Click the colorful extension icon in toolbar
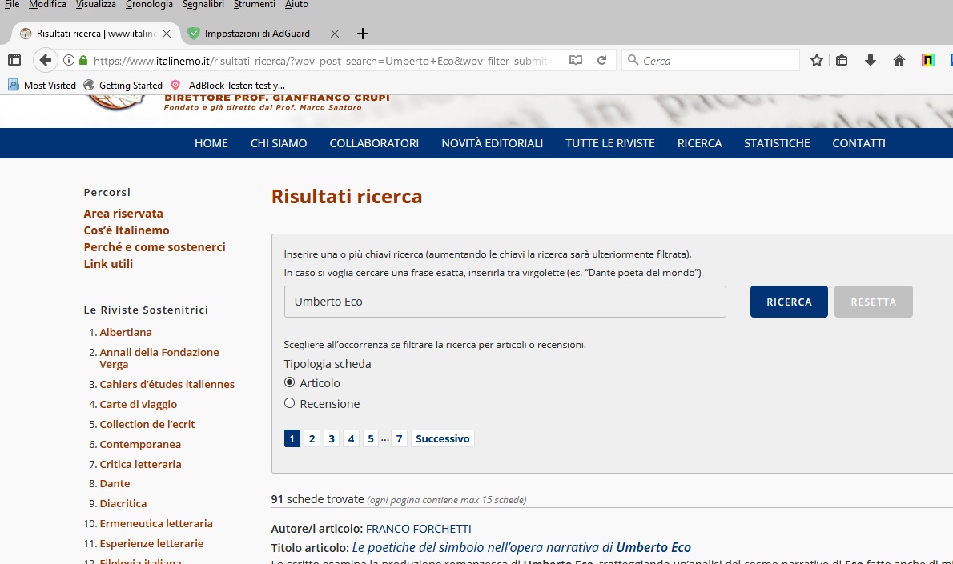Viewport: 953px width, 564px height. tap(927, 60)
